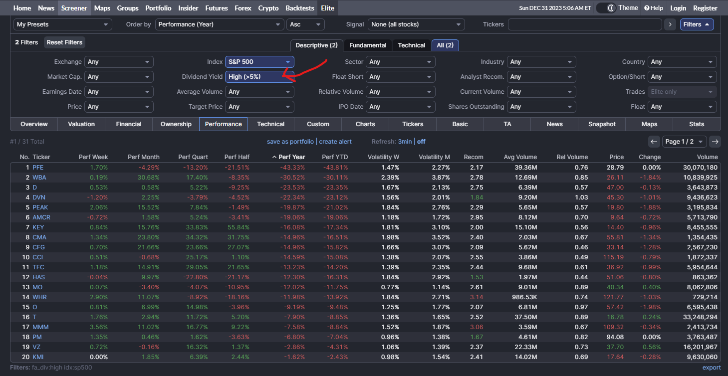
Task: Open the Charts view tab
Action: click(x=365, y=124)
